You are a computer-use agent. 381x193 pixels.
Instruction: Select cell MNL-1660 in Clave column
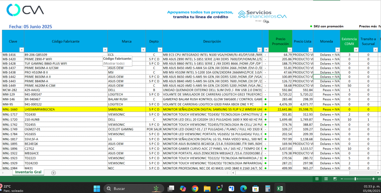tap(13, 109)
